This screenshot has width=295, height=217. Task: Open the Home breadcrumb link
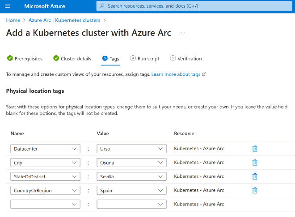pyautogui.click(x=13, y=20)
